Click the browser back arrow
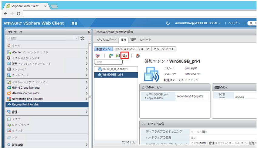Screen dimensions: 258x149 (5, 14)
